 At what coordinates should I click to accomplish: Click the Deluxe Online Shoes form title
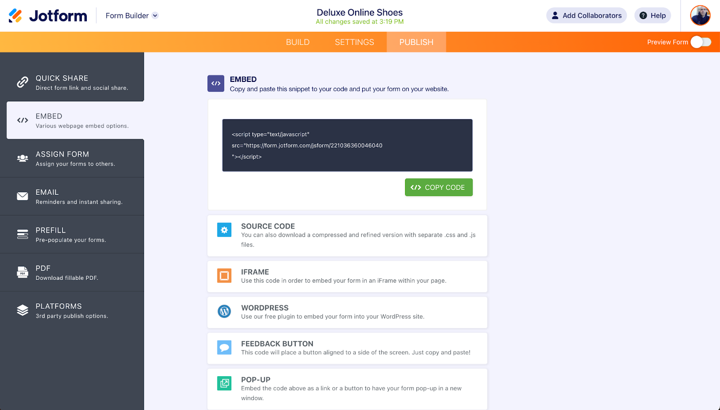(x=360, y=13)
